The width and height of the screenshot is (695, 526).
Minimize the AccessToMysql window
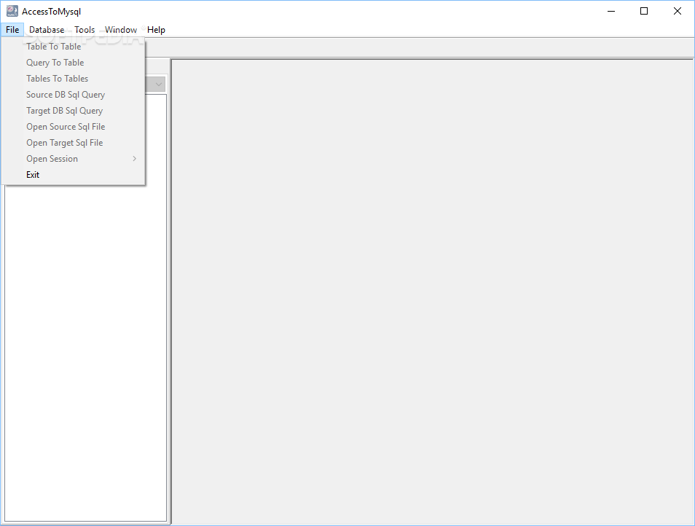click(x=611, y=11)
